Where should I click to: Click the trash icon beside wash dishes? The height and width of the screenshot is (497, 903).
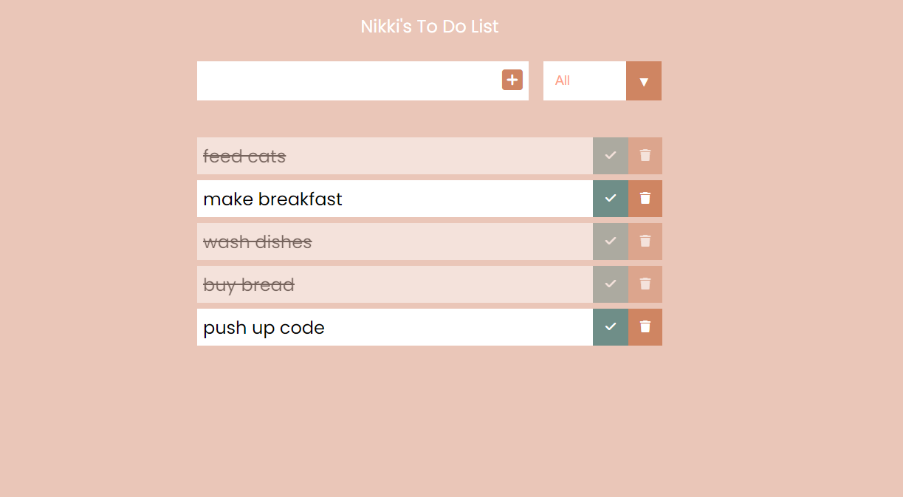coord(645,241)
